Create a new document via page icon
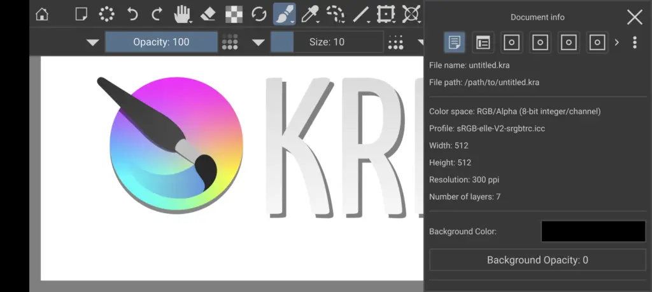This screenshot has height=292, width=652. [81, 14]
